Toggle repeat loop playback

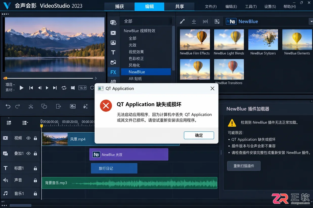64,88
